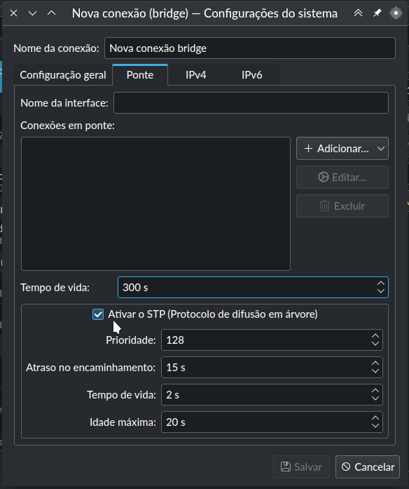The image size is (409, 489).
Task: Decrease the Prioridade value
Action: click(x=375, y=343)
